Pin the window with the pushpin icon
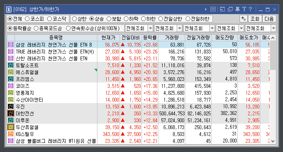The width and height of the screenshot is (283, 152). point(237,9)
